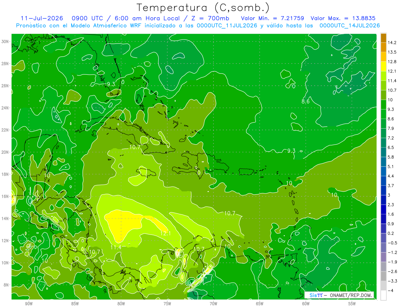Screen dimensions: 399x308
Task: Click the '75W' longitude axis label
Action: [167, 304]
